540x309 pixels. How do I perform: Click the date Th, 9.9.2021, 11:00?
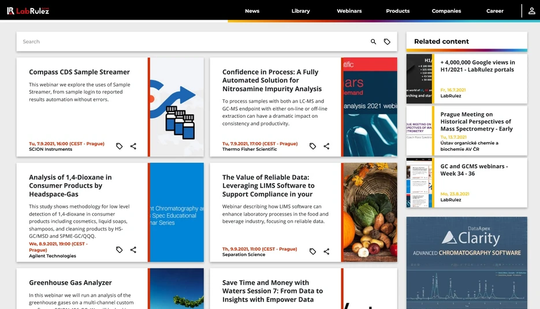coord(259,249)
